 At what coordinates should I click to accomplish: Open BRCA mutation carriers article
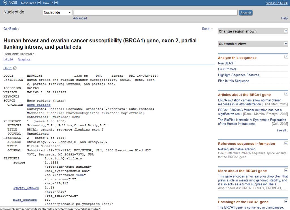(250, 102)
